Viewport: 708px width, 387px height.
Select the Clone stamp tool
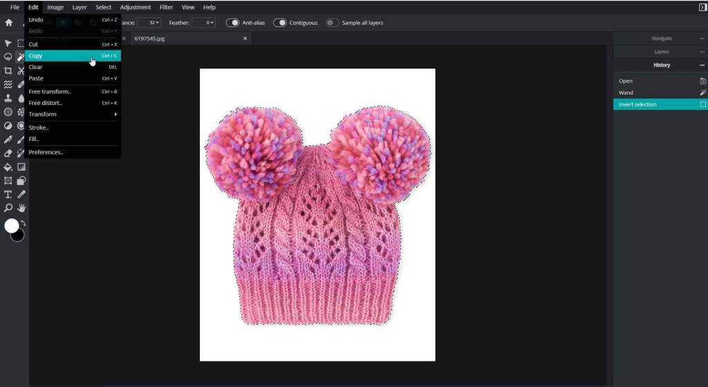click(8, 98)
